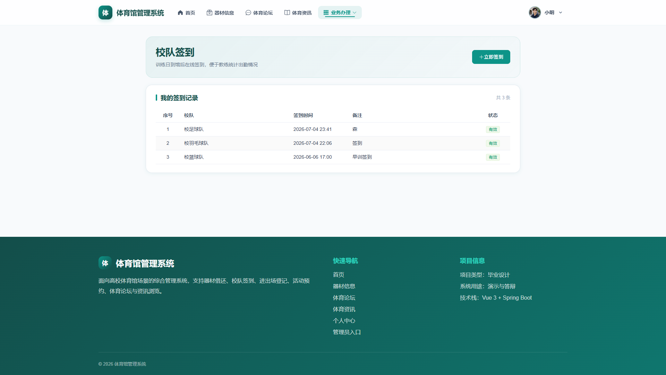Open the 个人中心 footer link
666x375 pixels.
344,321
